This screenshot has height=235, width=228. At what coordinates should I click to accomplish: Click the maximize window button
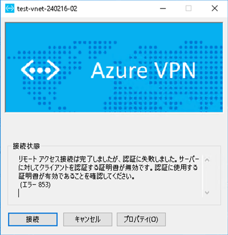pos(188,9)
